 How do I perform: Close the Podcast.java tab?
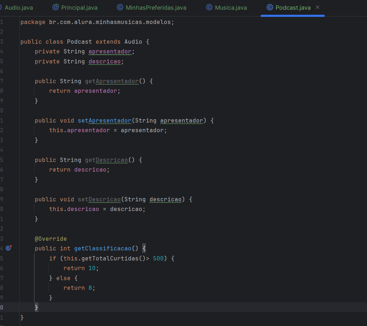[318, 8]
